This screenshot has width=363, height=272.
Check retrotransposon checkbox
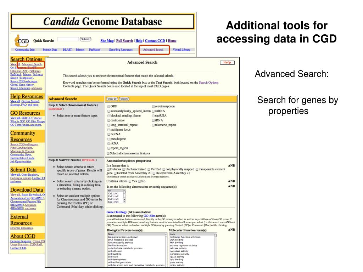pos(153,106)
